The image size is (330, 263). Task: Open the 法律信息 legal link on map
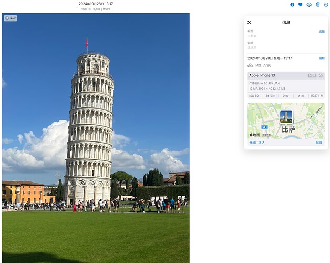pos(266,135)
